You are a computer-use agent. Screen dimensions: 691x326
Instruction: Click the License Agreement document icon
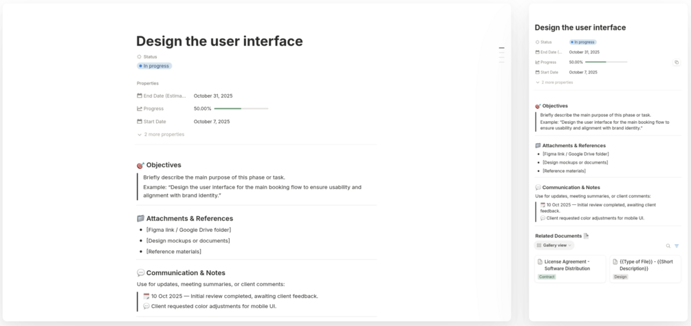540,262
